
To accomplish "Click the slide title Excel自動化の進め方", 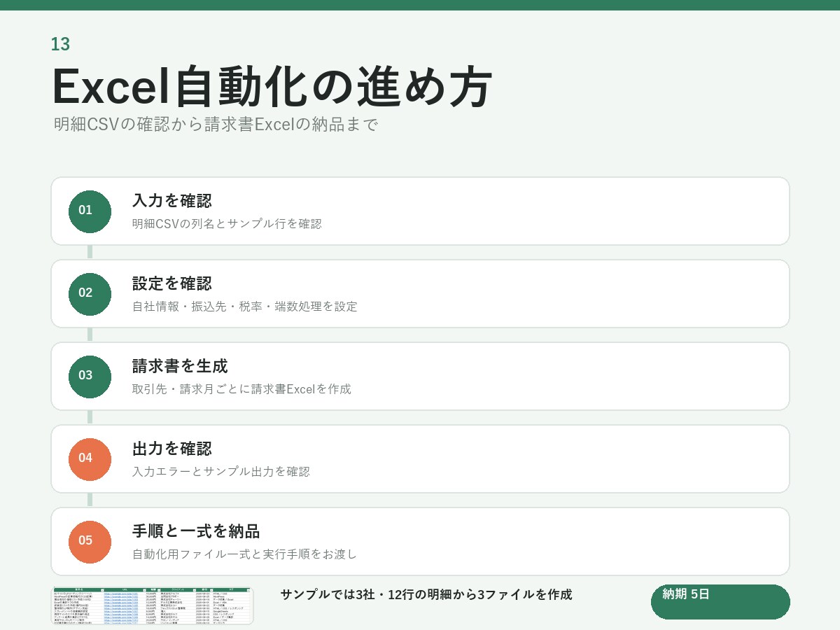I will tap(273, 87).
